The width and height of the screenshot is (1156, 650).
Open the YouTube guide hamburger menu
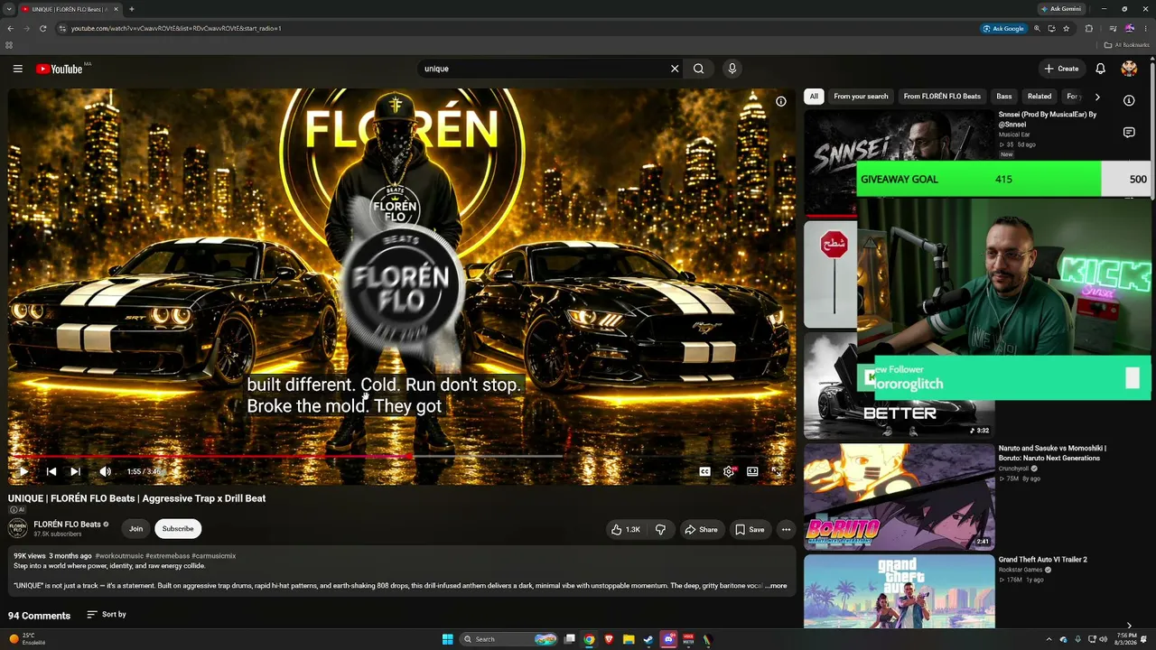(17, 69)
